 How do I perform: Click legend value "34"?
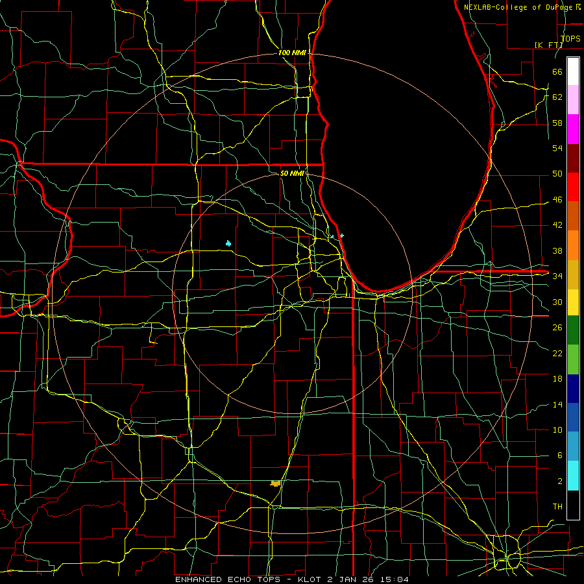click(557, 276)
